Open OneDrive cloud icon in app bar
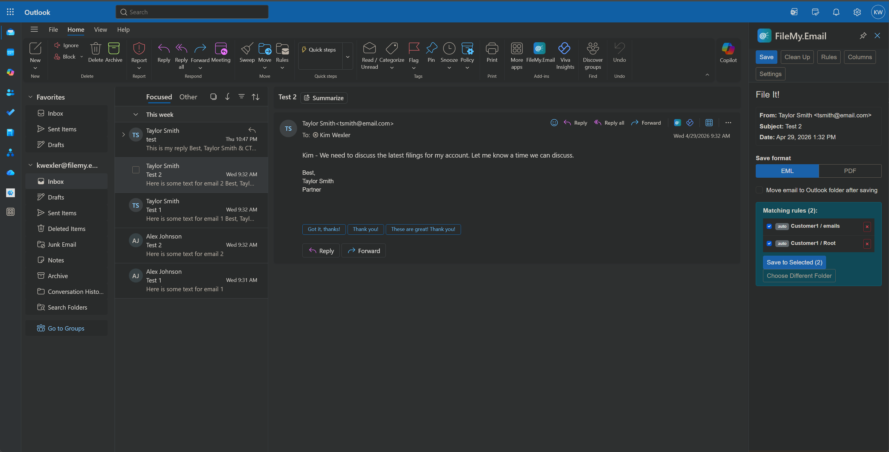The height and width of the screenshot is (452, 889). (10, 172)
